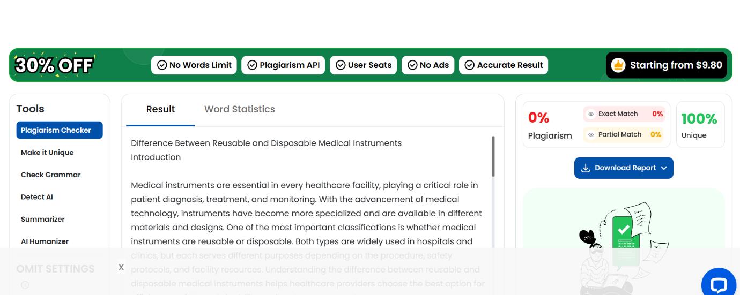Click the Starting from $9.80 button
Image resolution: width=740 pixels, height=295 pixels.
pyautogui.click(x=666, y=65)
